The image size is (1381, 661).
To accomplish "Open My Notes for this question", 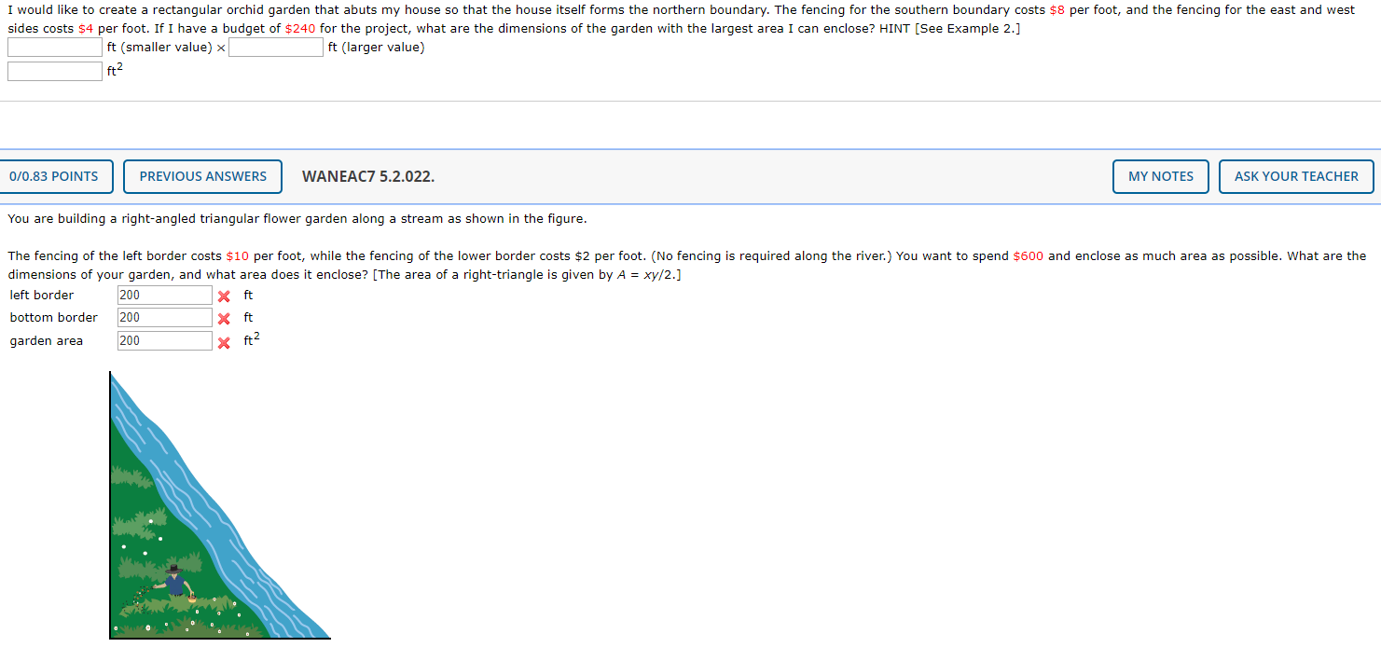I will [x=1160, y=176].
